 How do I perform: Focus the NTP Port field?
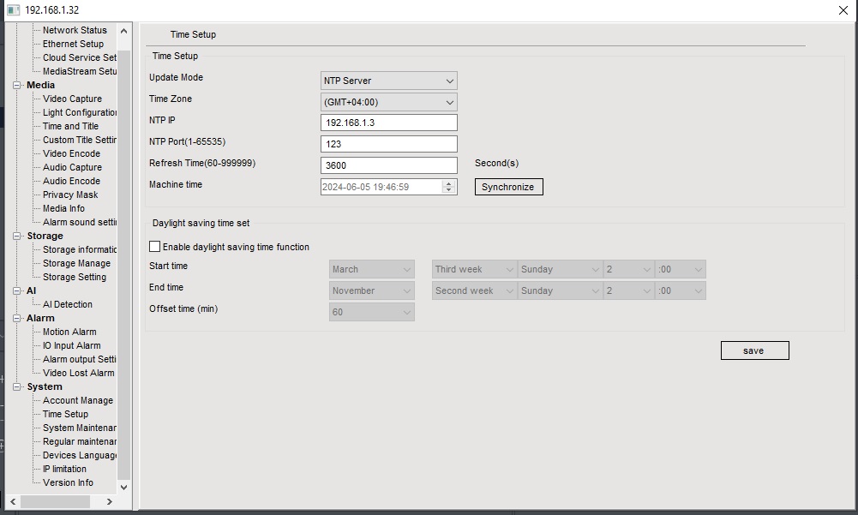tap(388, 144)
